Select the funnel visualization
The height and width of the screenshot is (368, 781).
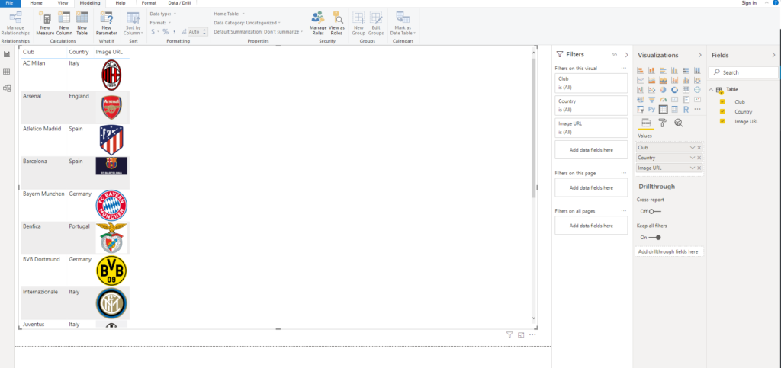pos(651,100)
